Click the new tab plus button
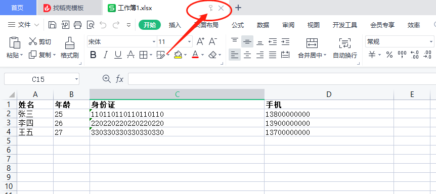The height and width of the screenshot is (194, 436). click(x=238, y=8)
